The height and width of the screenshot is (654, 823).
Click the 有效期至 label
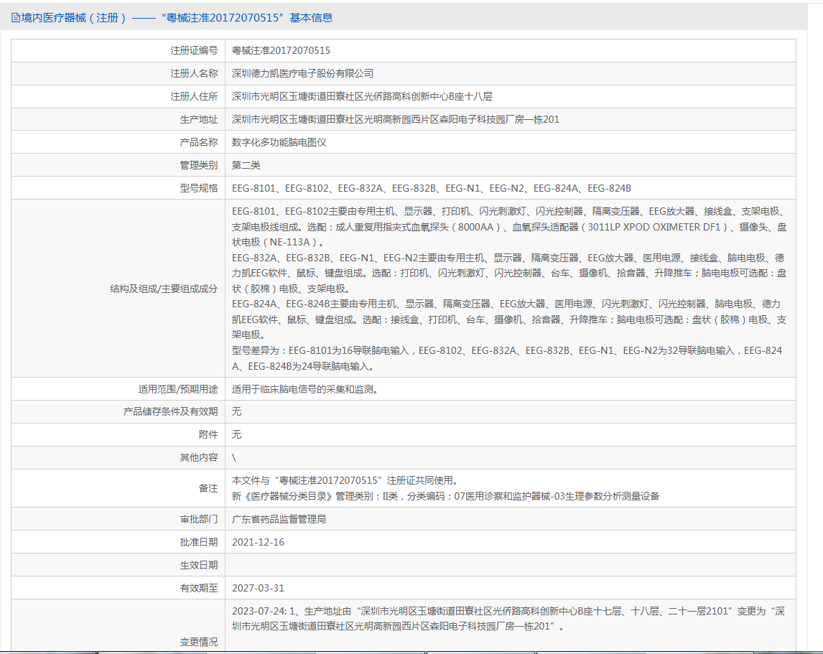pos(198,589)
